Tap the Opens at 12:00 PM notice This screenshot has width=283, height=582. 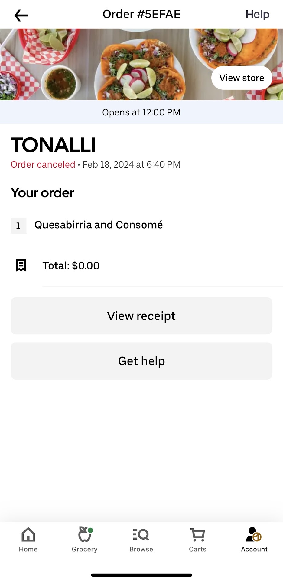point(141,112)
